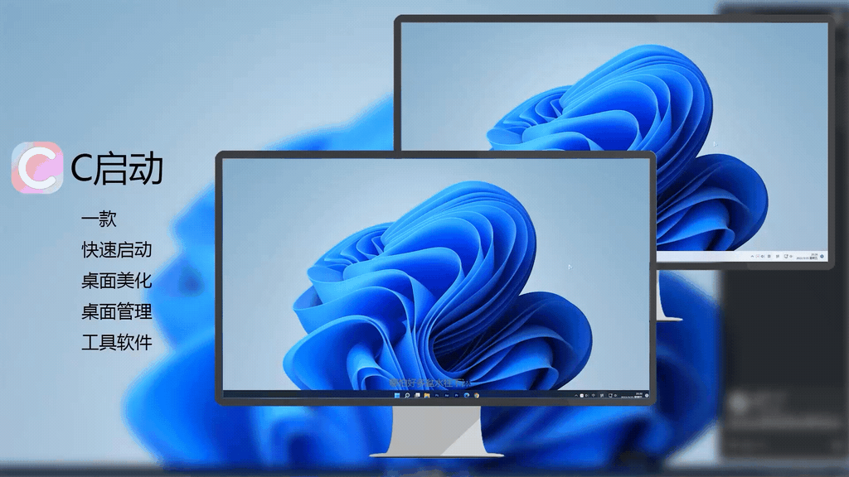This screenshot has width=849, height=477.
Task: Click the large C启动 title text
Action: tap(116, 169)
